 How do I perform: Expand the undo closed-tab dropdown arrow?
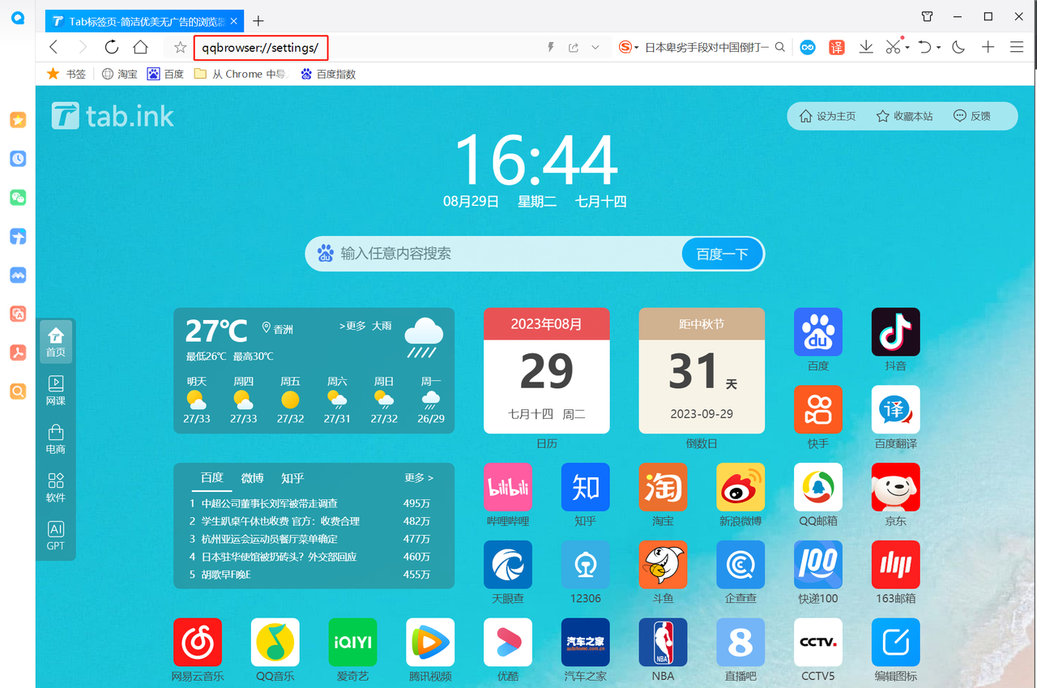tap(938, 47)
